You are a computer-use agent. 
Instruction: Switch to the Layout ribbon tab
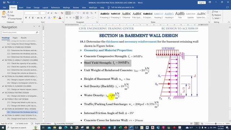pos(45,8)
